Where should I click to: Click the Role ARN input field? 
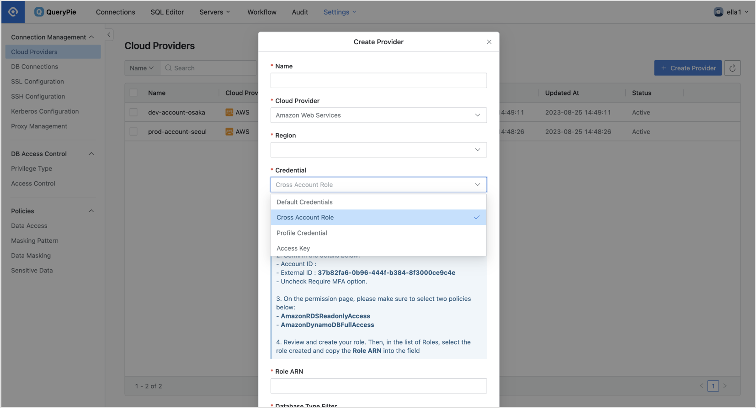click(378, 386)
